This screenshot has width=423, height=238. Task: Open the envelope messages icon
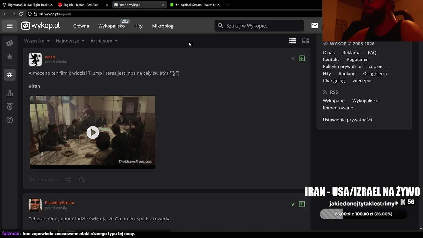pyautogui.click(x=315, y=26)
